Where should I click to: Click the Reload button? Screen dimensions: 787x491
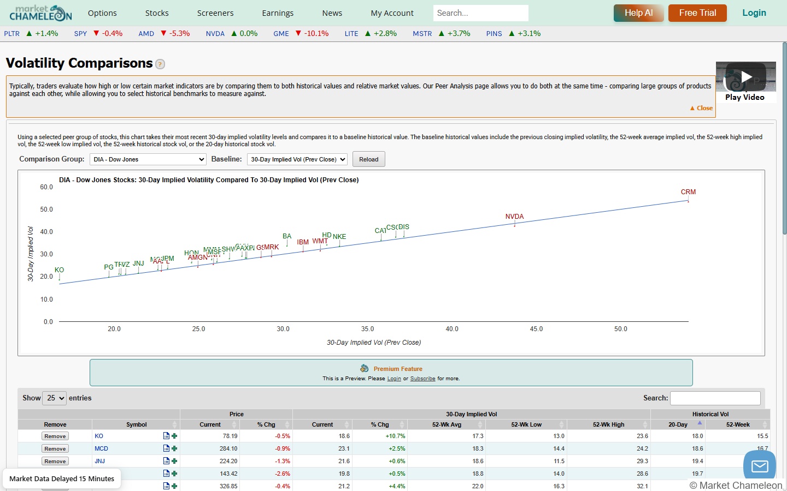pyautogui.click(x=369, y=159)
